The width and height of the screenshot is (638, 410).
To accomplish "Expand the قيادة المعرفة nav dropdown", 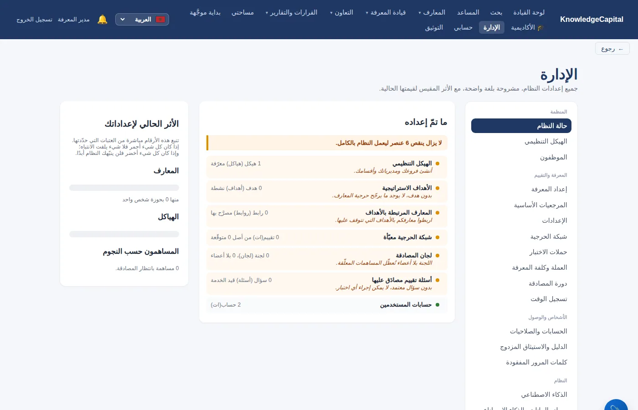I will tap(386, 12).
